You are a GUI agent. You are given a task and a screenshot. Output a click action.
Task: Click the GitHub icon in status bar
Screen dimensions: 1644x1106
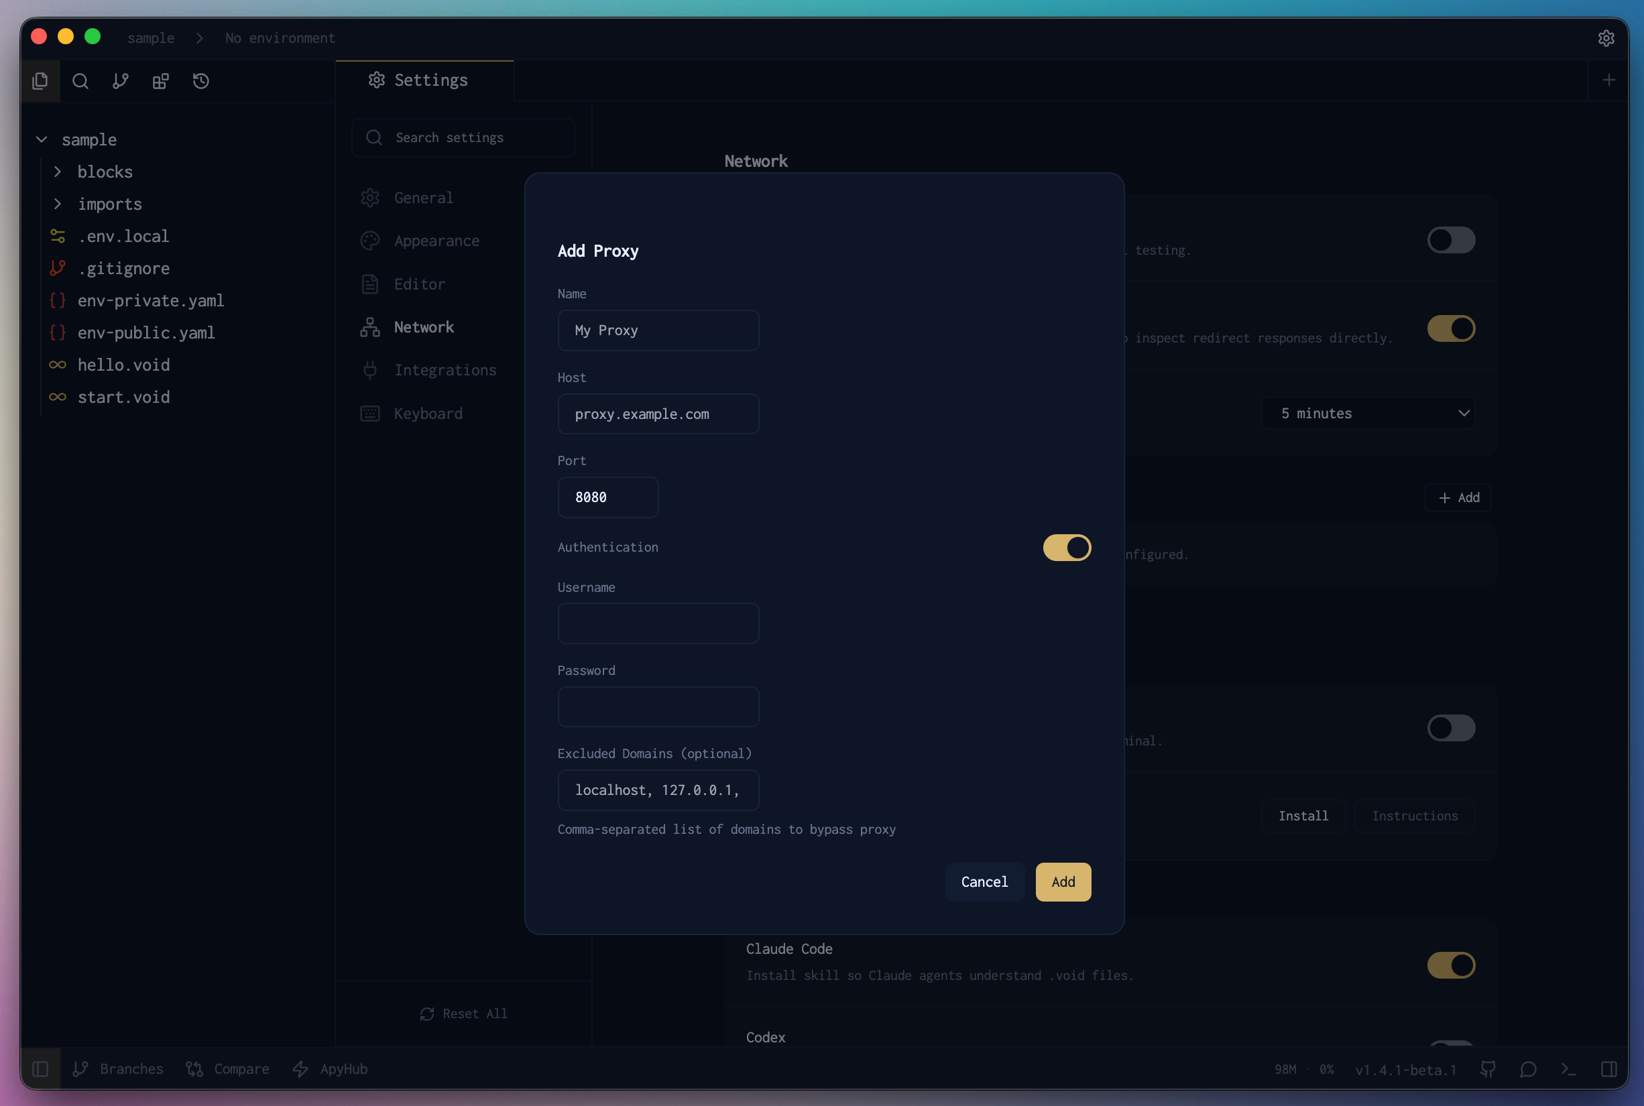(1488, 1068)
